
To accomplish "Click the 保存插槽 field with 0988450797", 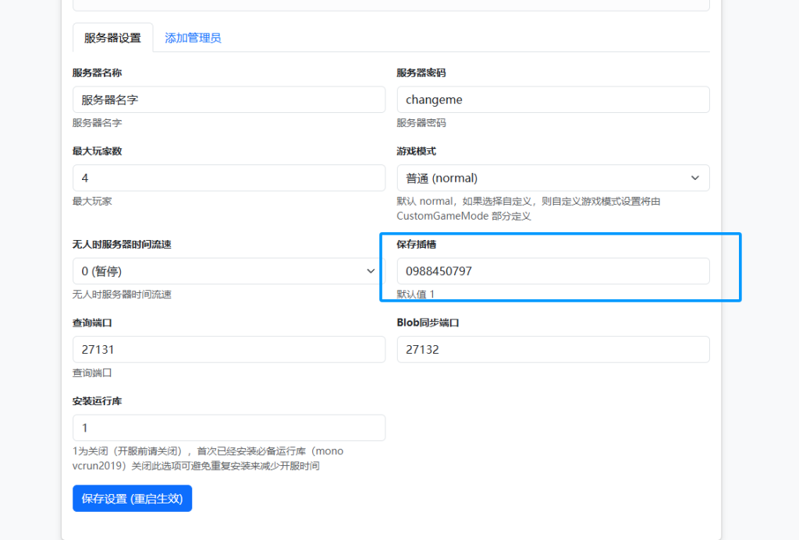I will [x=552, y=271].
